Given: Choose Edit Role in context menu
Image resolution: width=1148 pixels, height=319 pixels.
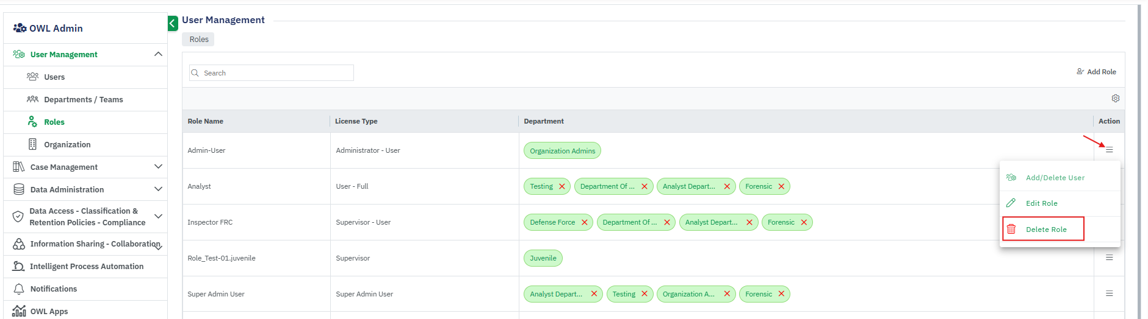Looking at the screenshot, I should (1041, 203).
